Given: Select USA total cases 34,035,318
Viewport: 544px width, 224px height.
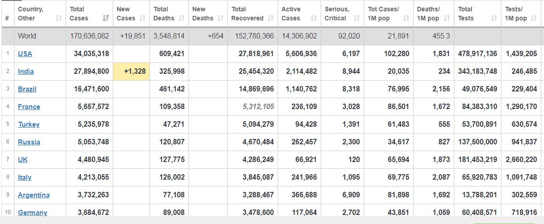Looking at the screenshot, I should point(91,53).
